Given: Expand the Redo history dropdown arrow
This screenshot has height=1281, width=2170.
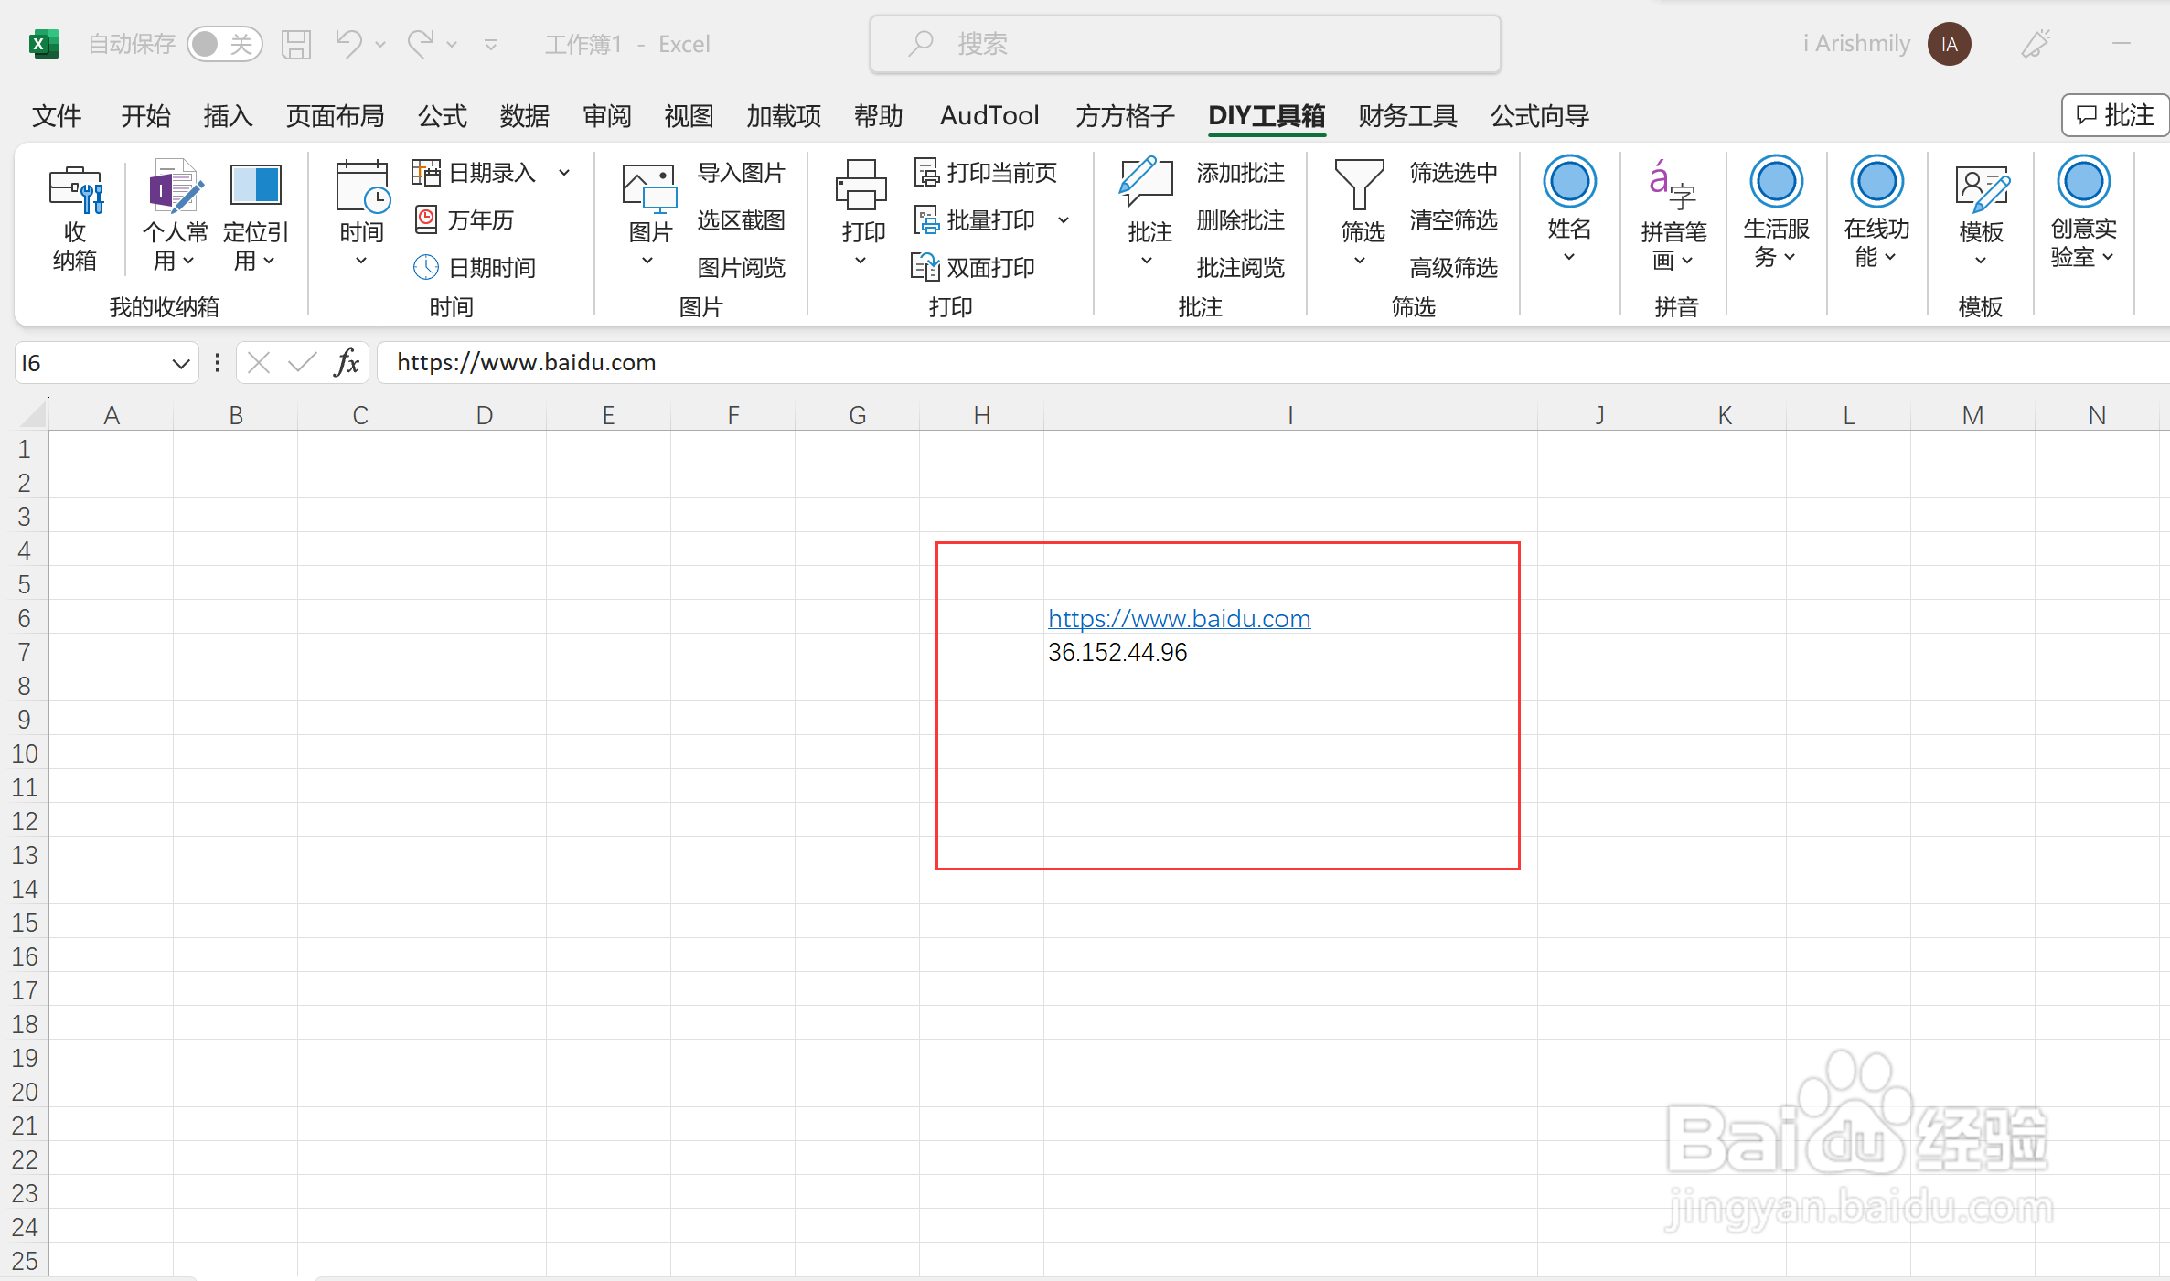Looking at the screenshot, I should click(x=452, y=44).
